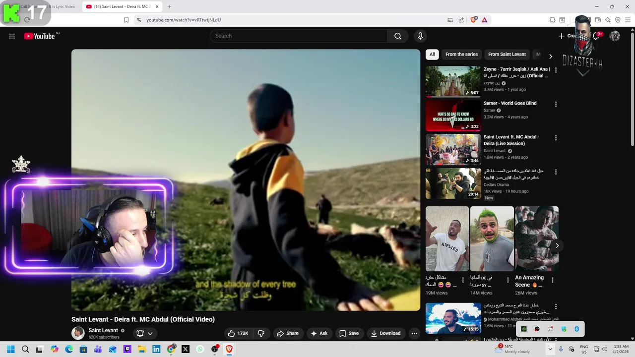Click the Ask button under video
Screen dimensions: 635x357
click(x=319, y=333)
